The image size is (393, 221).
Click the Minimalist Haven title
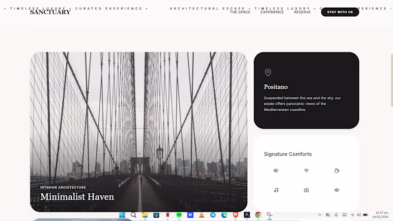coord(77,197)
